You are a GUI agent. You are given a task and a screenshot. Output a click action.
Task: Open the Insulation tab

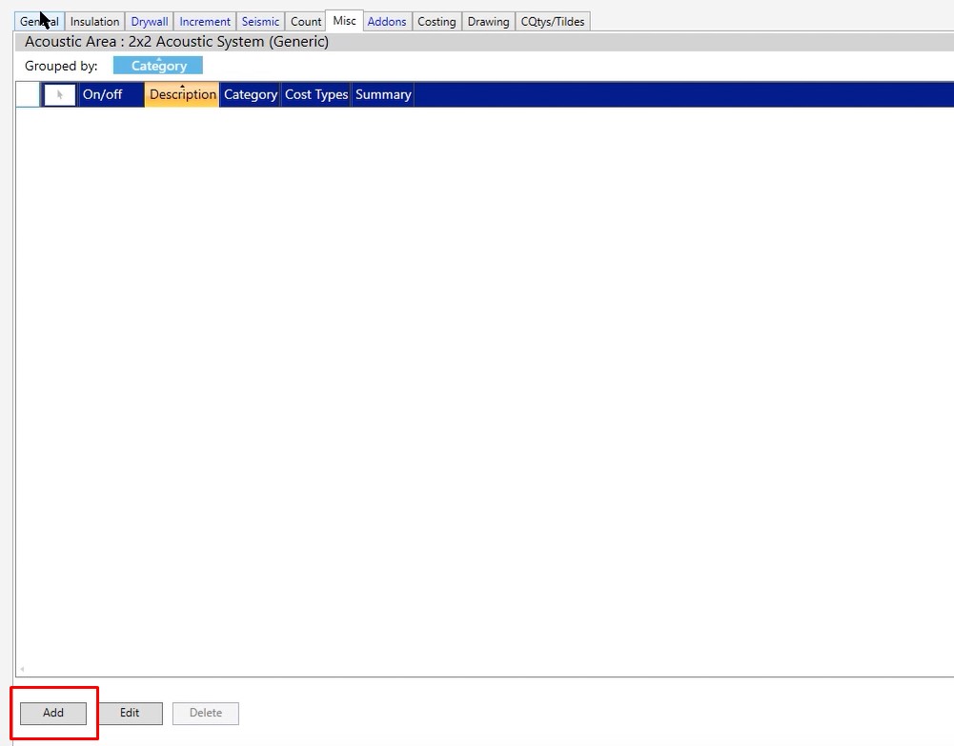point(95,21)
